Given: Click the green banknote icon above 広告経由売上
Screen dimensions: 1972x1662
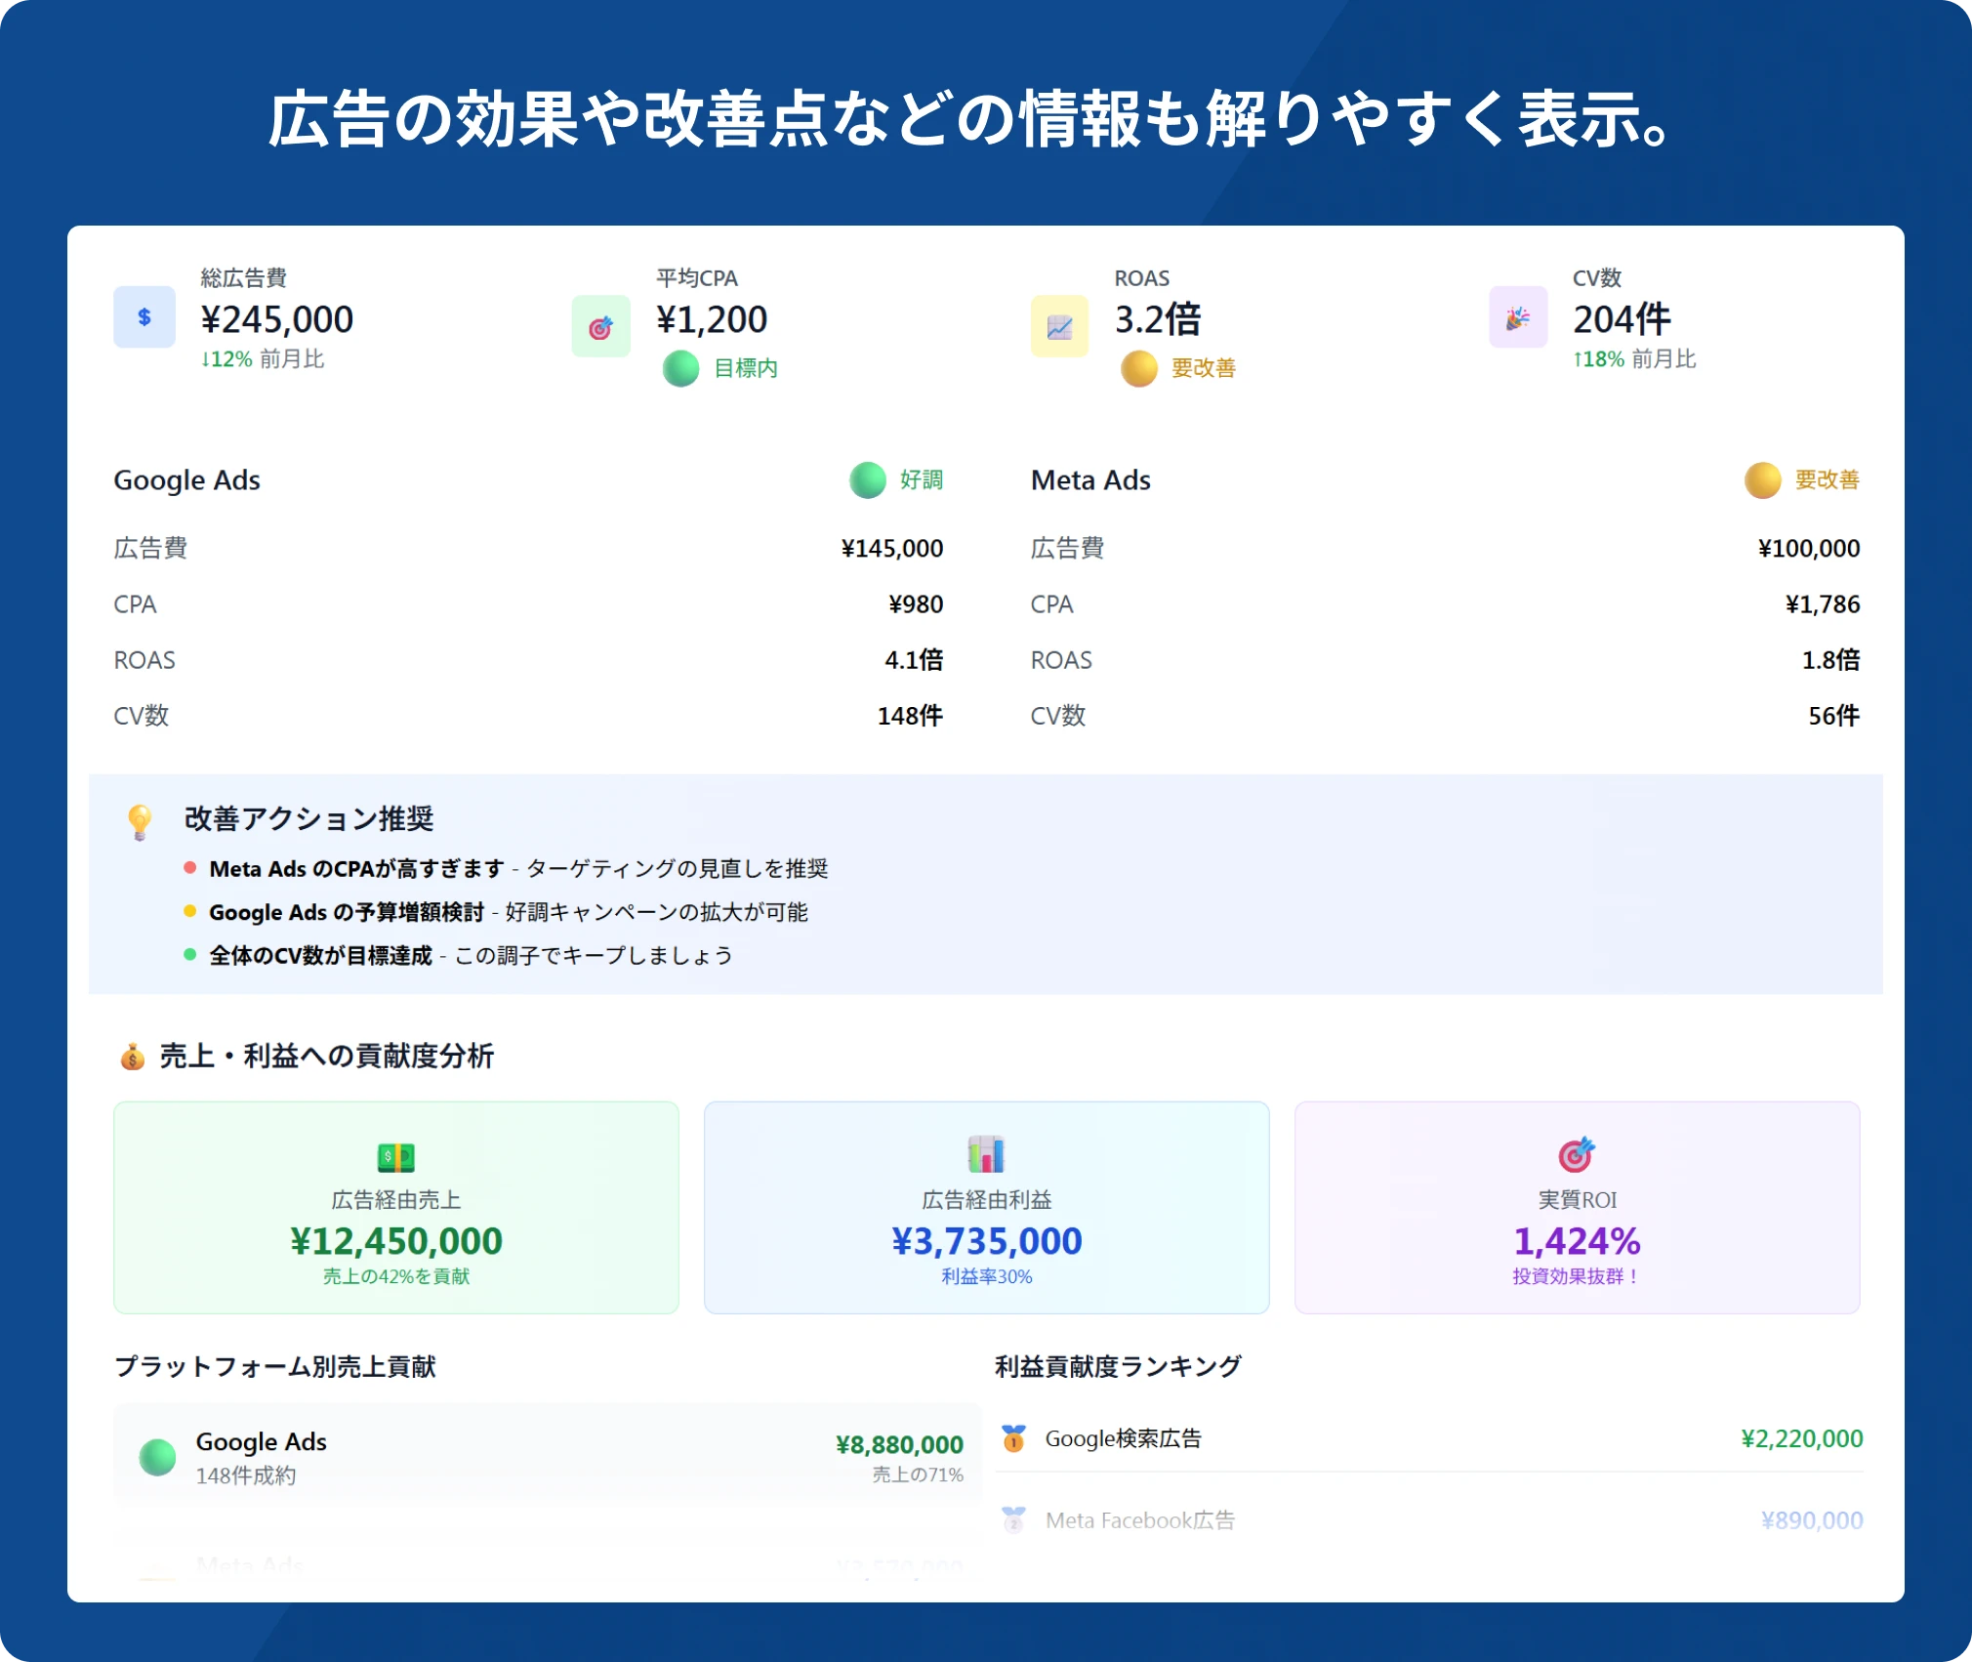Looking at the screenshot, I should pos(395,1157).
